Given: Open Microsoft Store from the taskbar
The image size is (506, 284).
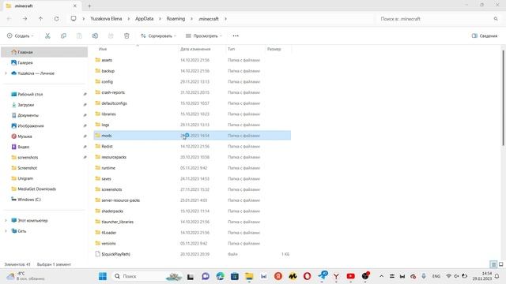Looking at the screenshot, I should [235, 276].
